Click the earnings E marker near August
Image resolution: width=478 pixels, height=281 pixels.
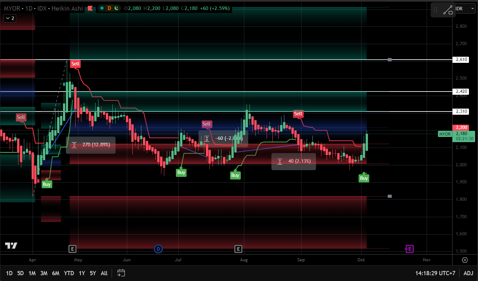tap(238, 249)
